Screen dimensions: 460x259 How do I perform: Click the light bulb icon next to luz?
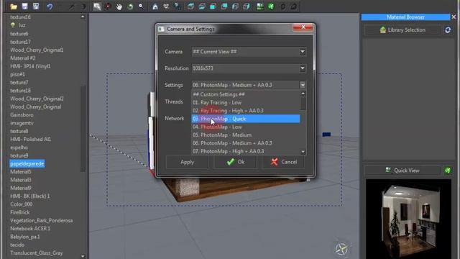point(13,25)
